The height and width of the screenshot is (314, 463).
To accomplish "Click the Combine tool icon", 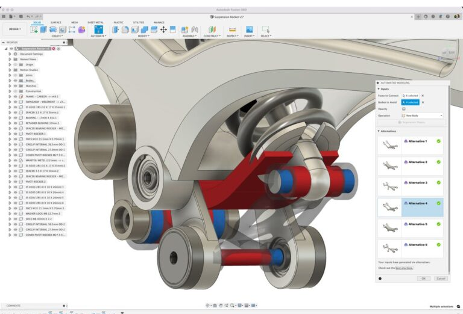I will click(145, 29).
